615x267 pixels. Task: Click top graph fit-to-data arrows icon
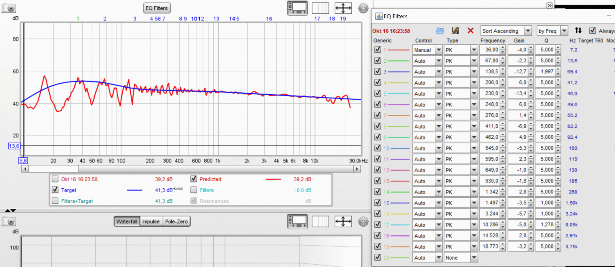tap(343, 8)
